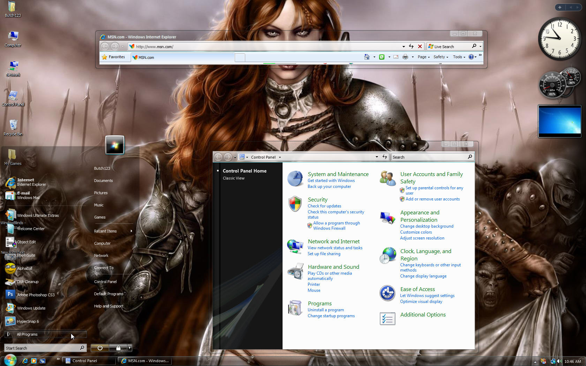Click the Start orb button
The image size is (586, 366).
coord(10,360)
